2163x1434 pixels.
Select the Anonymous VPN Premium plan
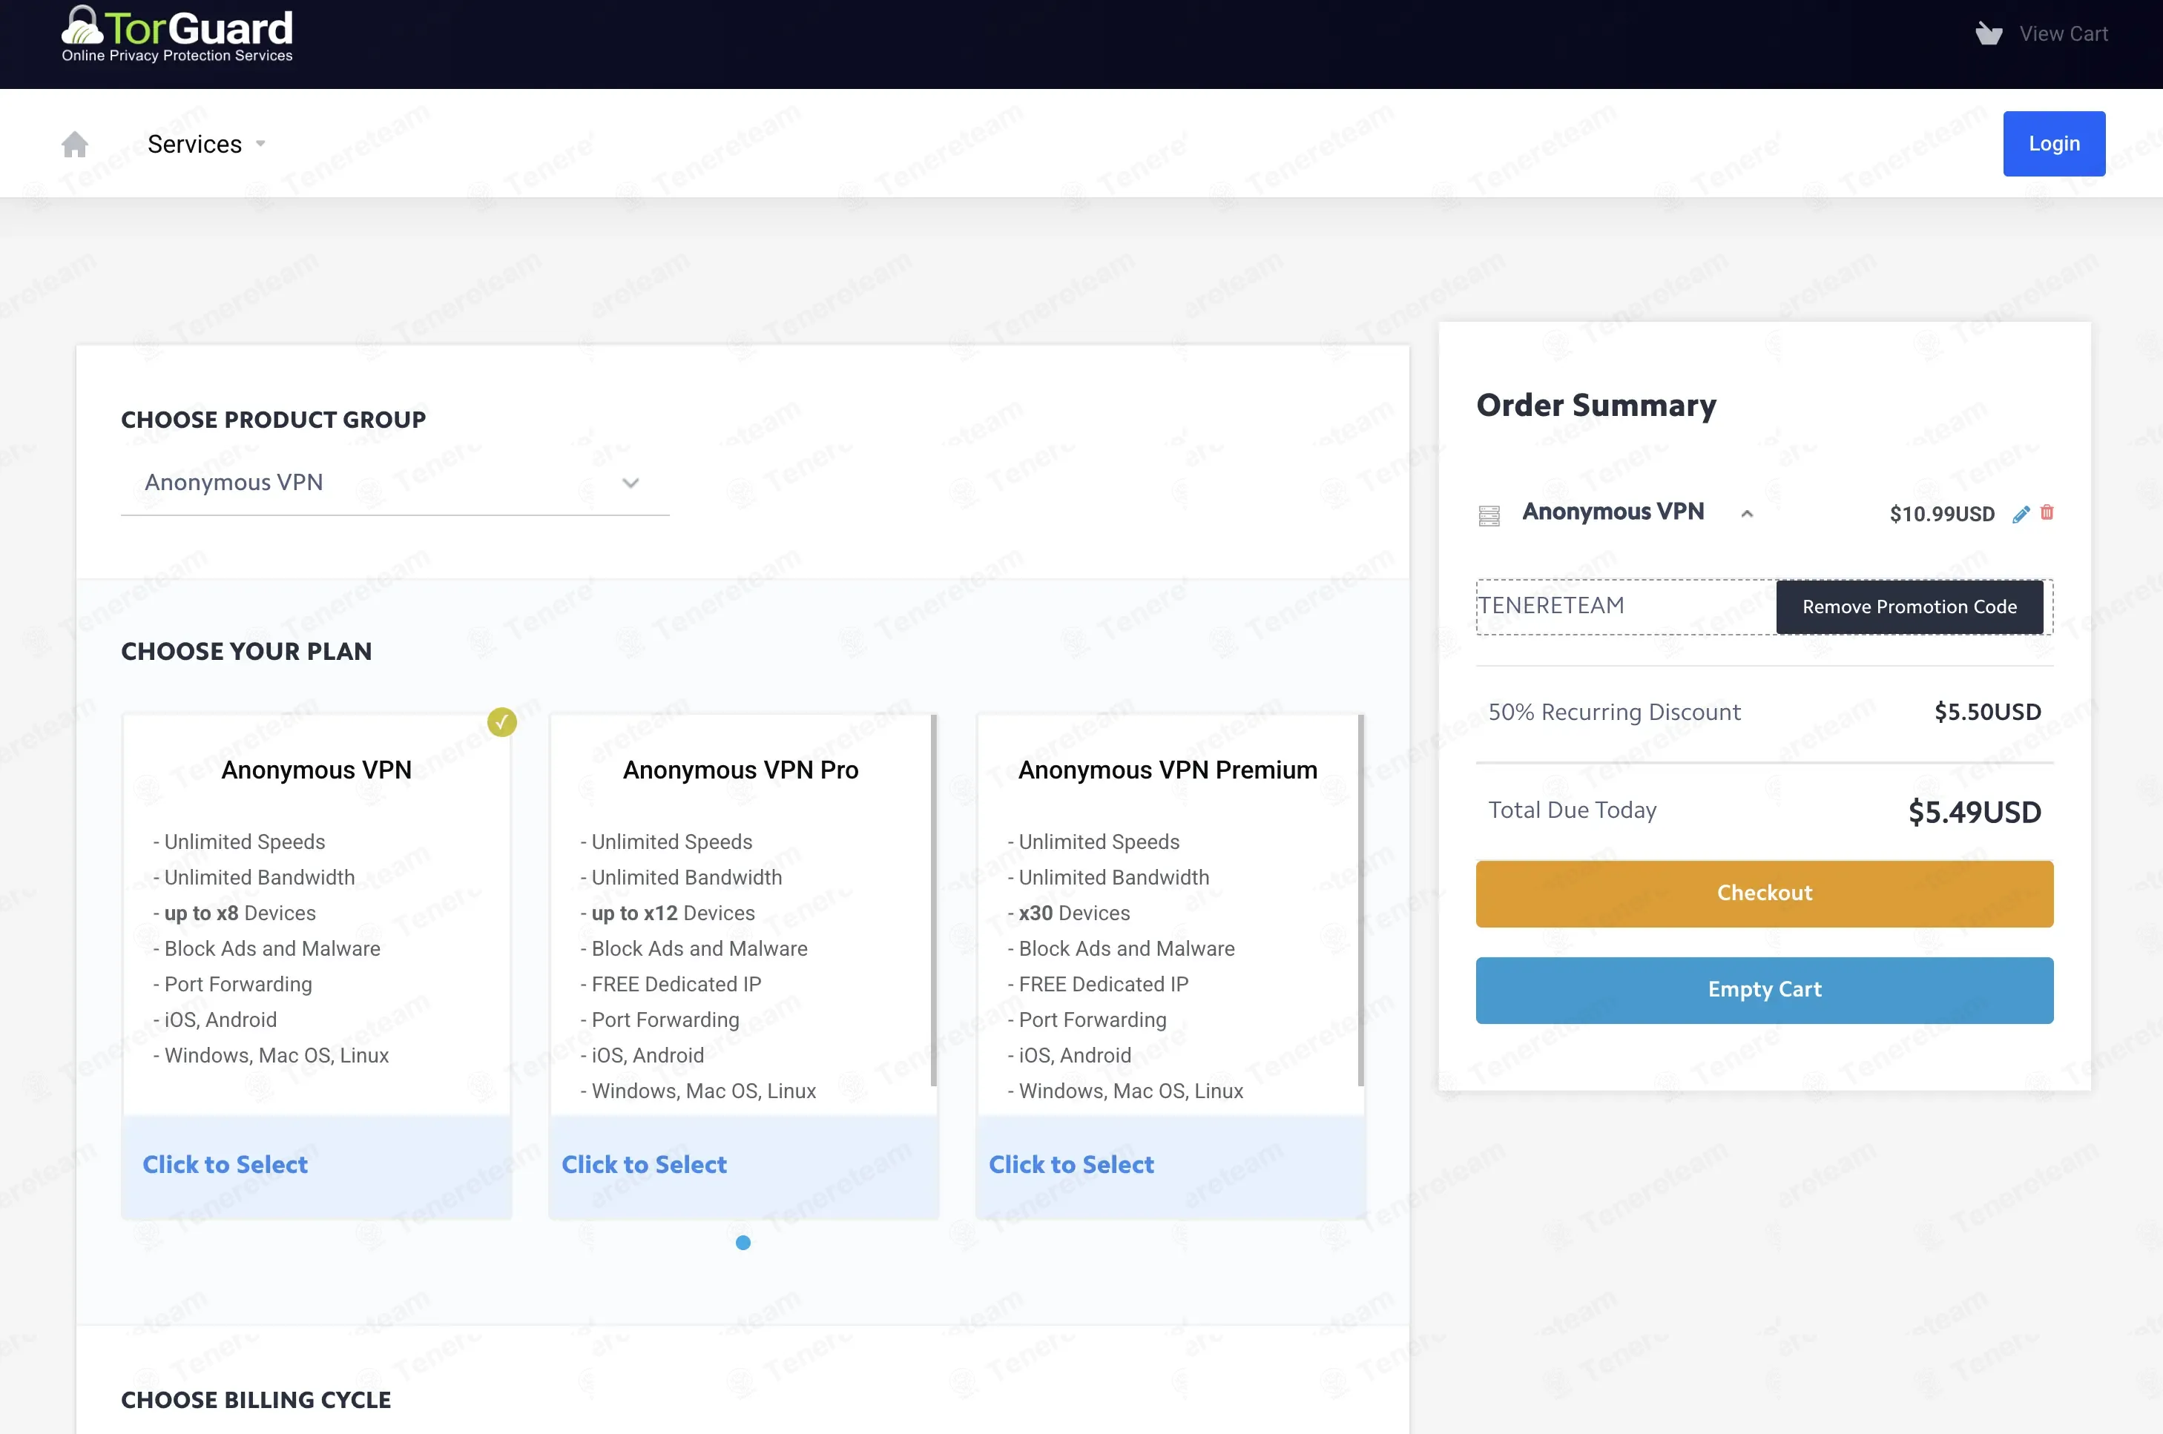[1071, 1164]
